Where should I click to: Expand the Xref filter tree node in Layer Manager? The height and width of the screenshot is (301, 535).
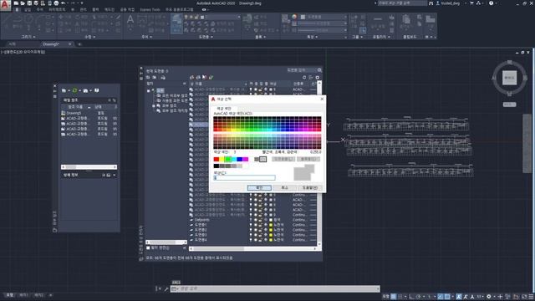coord(154,106)
